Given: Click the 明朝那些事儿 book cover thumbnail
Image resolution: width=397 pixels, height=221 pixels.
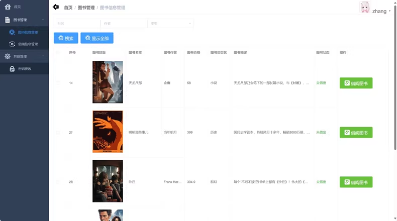Looking at the screenshot, I should [108, 132].
